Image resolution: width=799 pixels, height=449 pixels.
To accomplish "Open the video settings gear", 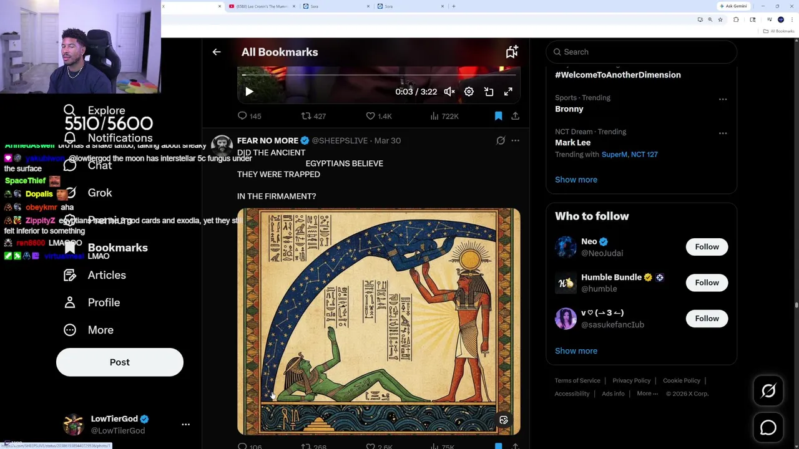I will pyautogui.click(x=469, y=92).
